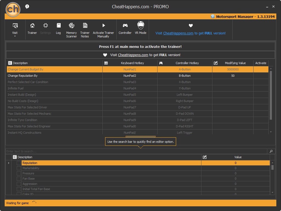This screenshot has height=211, width=281.
Task: Toggle the Pressure checkbox
Action: (19, 173)
